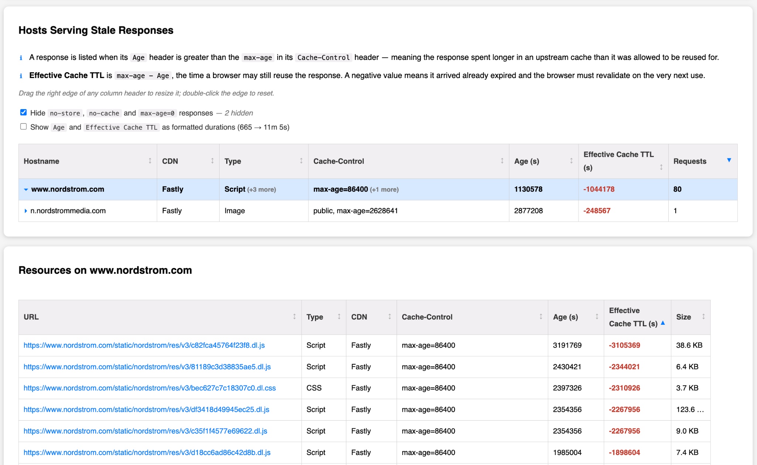
Task: Click info icon beside Effective Cache TTL explanation
Action: [x=21, y=76]
